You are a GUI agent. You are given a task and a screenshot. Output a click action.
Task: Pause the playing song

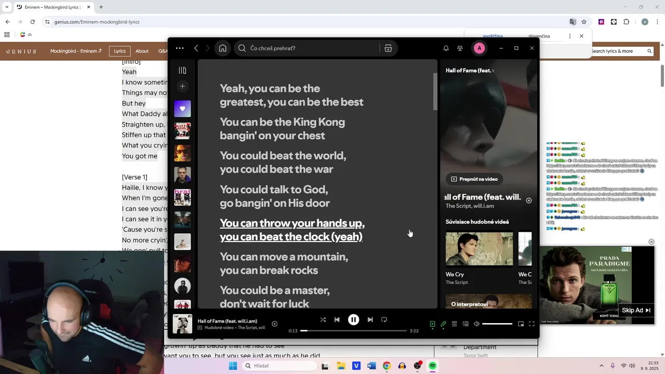353,319
